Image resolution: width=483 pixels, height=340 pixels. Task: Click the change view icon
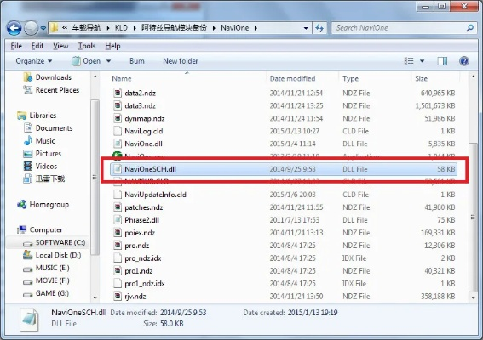click(x=409, y=61)
